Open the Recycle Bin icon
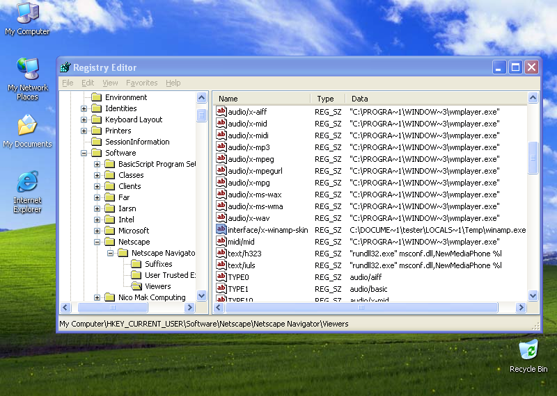The height and width of the screenshot is (396, 557). (x=528, y=356)
